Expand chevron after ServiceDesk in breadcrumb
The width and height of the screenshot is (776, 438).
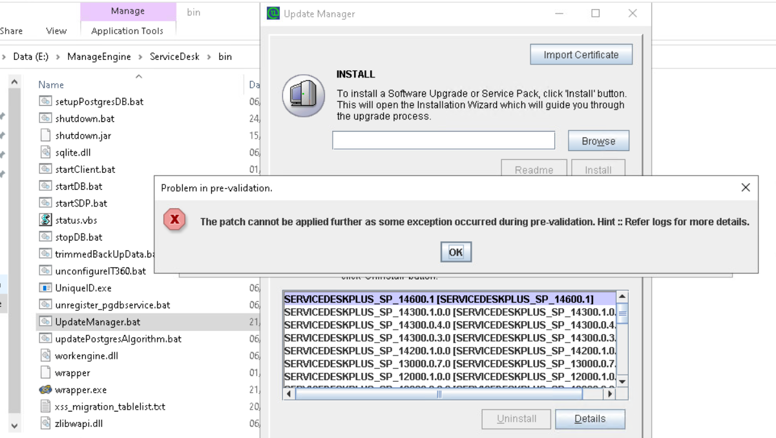[x=209, y=57]
